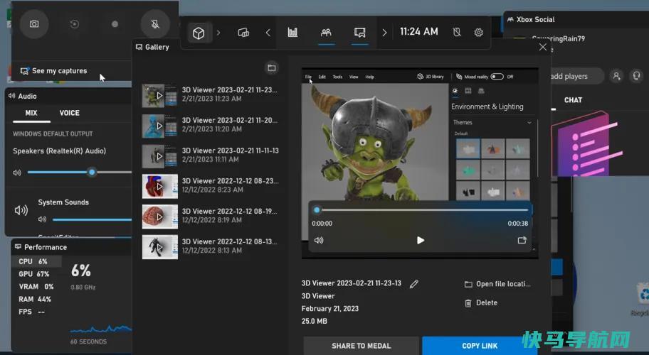Select 3D Viewer 2023-02-21 11-20 capture
The height and width of the screenshot is (355, 649).
[x=210, y=126]
